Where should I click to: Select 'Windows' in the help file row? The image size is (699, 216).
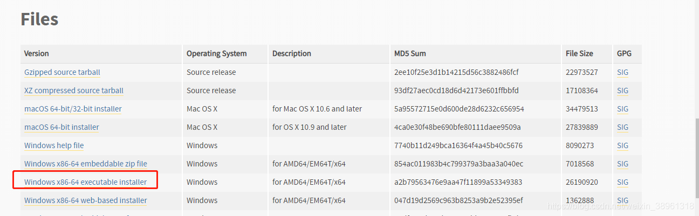point(202,145)
